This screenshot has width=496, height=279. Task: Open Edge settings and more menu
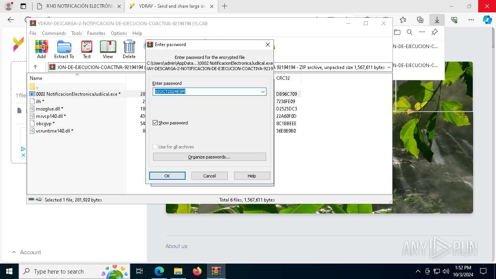[x=471, y=20]
